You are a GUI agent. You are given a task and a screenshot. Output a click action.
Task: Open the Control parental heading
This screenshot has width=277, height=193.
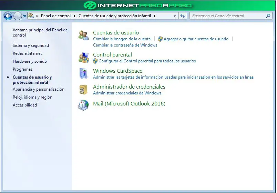[112, 54]
